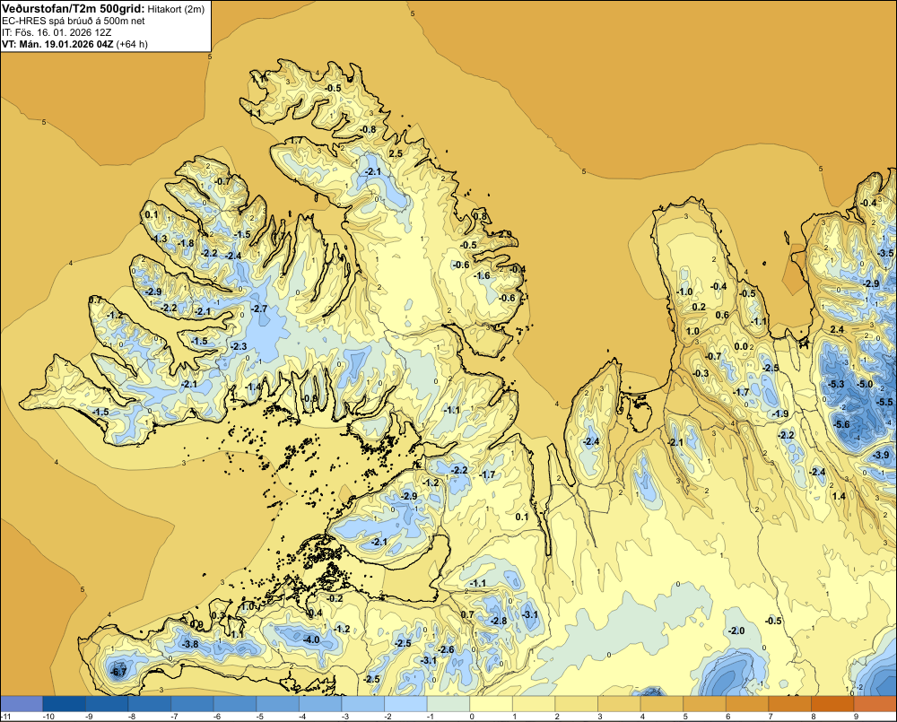897x722 pixels.
Task: Click the legend scale label -8
Action: click(x=132, y=717)
